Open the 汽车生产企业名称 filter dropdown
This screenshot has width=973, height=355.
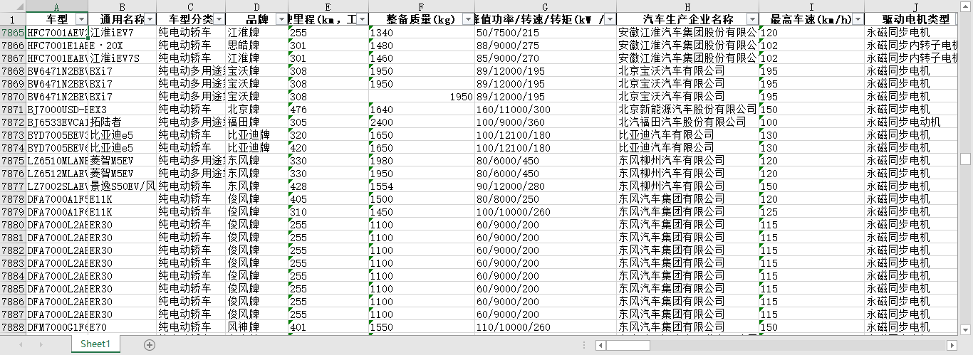pyautogui.click(x=752, y=19)
